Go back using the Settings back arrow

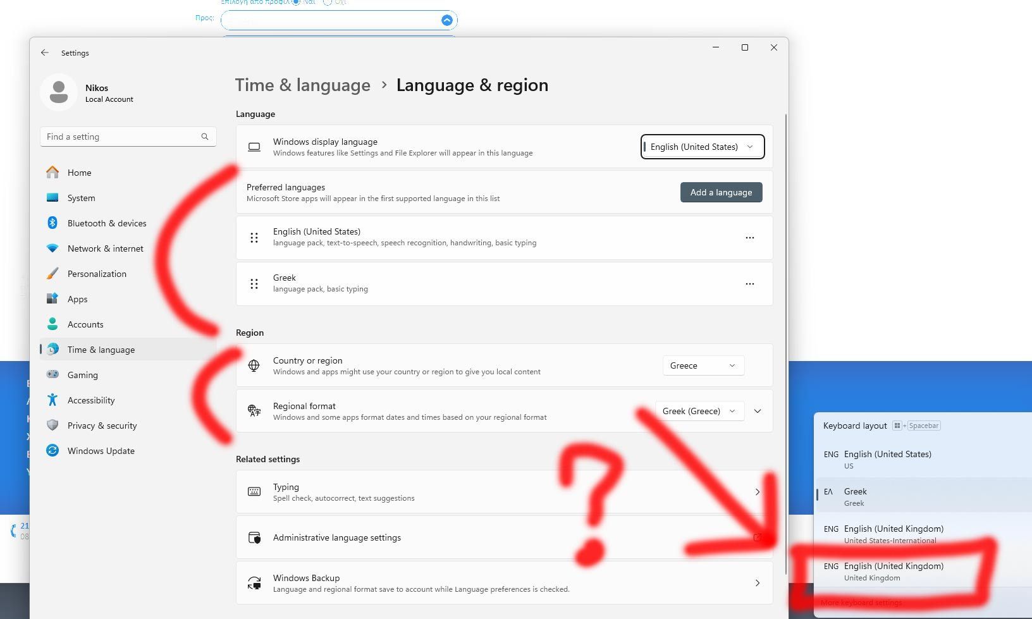[x=44, y=52]
